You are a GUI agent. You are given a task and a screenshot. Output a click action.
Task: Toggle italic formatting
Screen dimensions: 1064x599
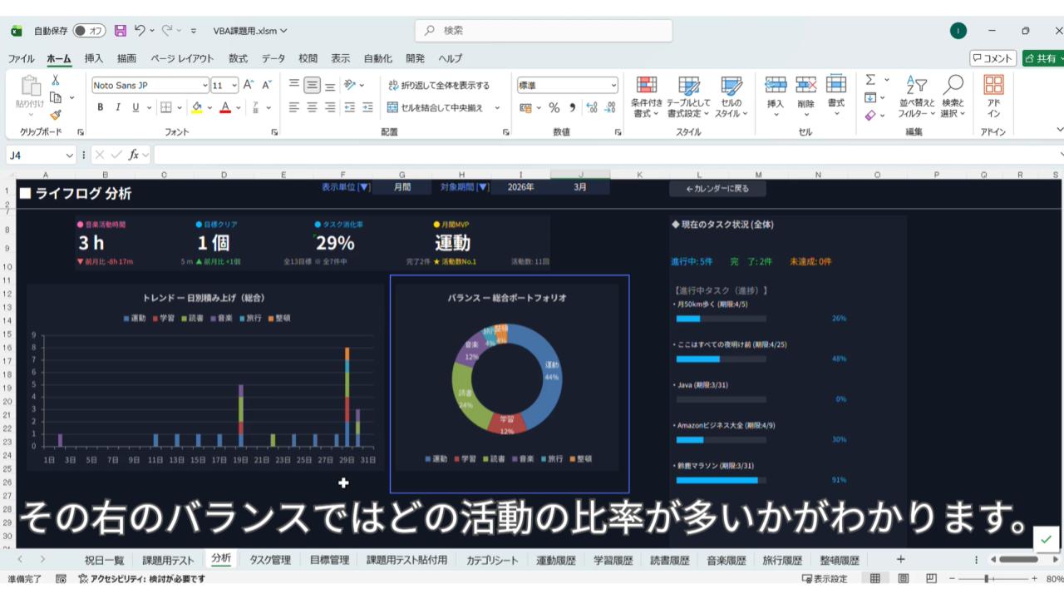coord(118,107)
